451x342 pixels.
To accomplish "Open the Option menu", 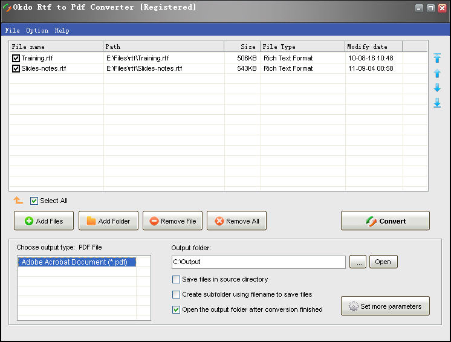I will 37,30.
